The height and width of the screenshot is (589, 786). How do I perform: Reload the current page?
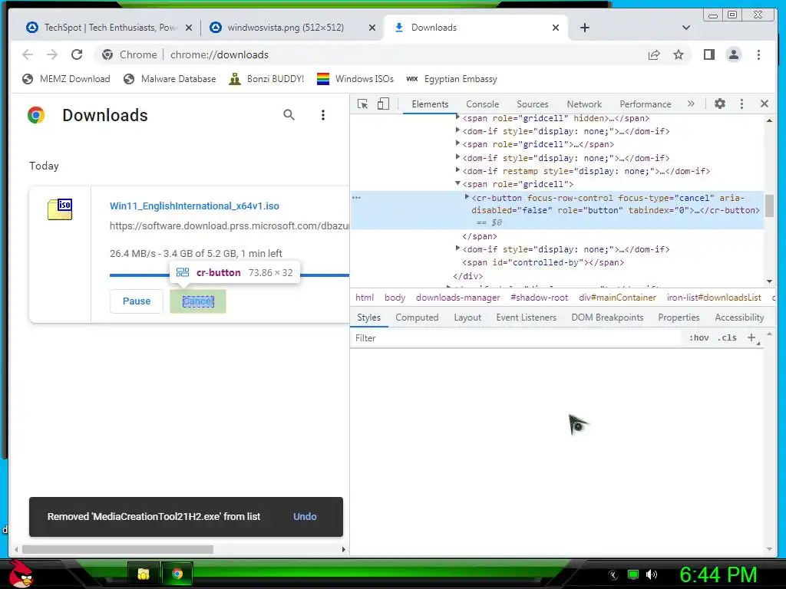(x=77, y=54)
